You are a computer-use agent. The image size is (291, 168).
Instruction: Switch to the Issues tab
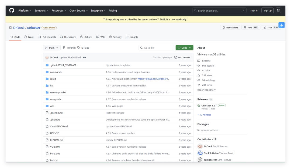[29, 37]
